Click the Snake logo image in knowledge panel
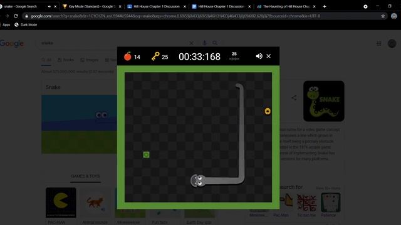This screenshot has height=225, width=401. point(324,101)
